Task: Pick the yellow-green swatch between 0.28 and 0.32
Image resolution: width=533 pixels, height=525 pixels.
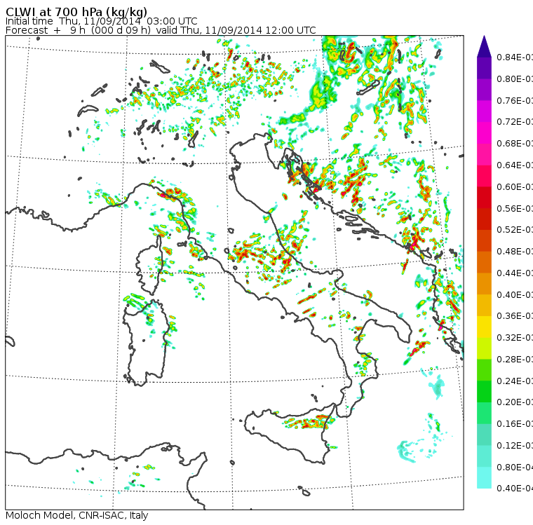Action: (x=484, y=348)
